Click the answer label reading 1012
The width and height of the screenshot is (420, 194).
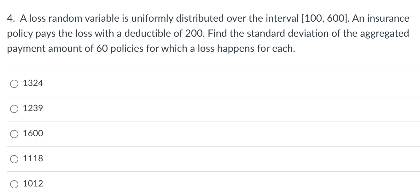click(33, 184)
